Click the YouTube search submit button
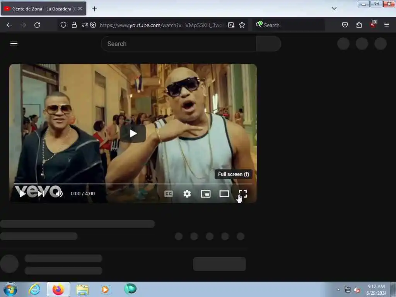The image size is (396, 297). click(269, 44)
